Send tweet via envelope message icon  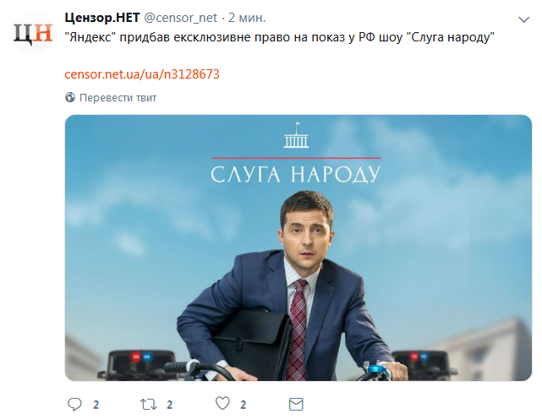click(296, 404)
